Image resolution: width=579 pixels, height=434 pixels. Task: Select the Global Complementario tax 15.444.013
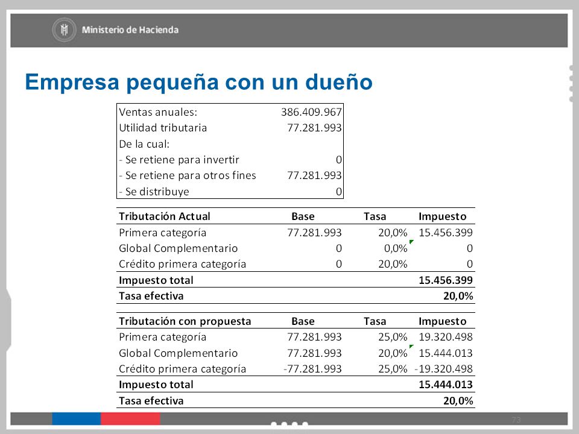click(445, 353)
